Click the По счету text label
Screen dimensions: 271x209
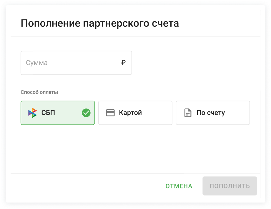click(x=211, y=113)
